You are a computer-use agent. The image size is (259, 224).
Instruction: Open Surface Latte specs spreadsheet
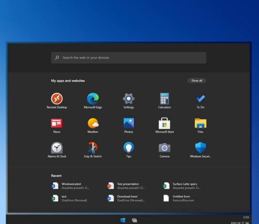tap(181, 186)
